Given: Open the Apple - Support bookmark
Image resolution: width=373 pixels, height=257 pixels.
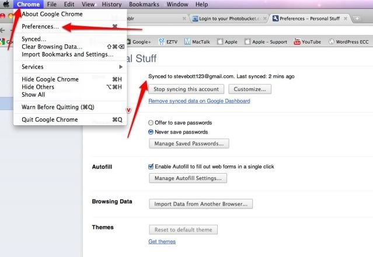Looking at the screenshot, I should point(266,42).
